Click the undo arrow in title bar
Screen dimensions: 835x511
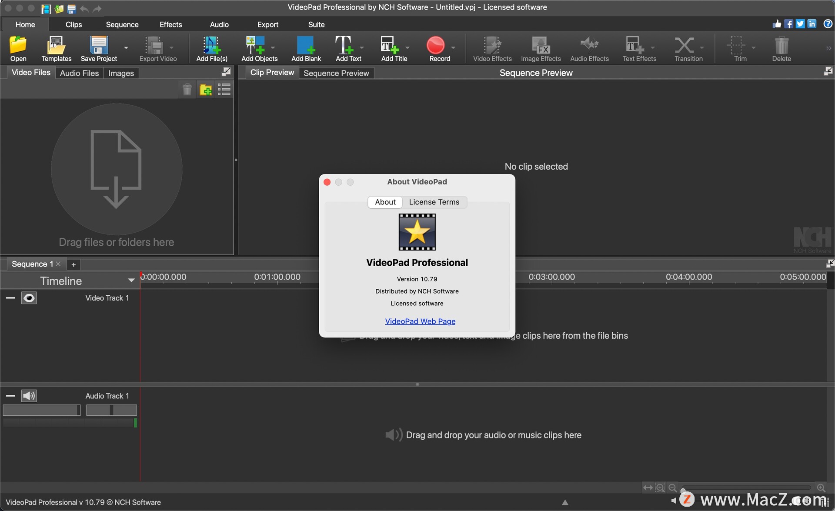(x=84, y=8)
